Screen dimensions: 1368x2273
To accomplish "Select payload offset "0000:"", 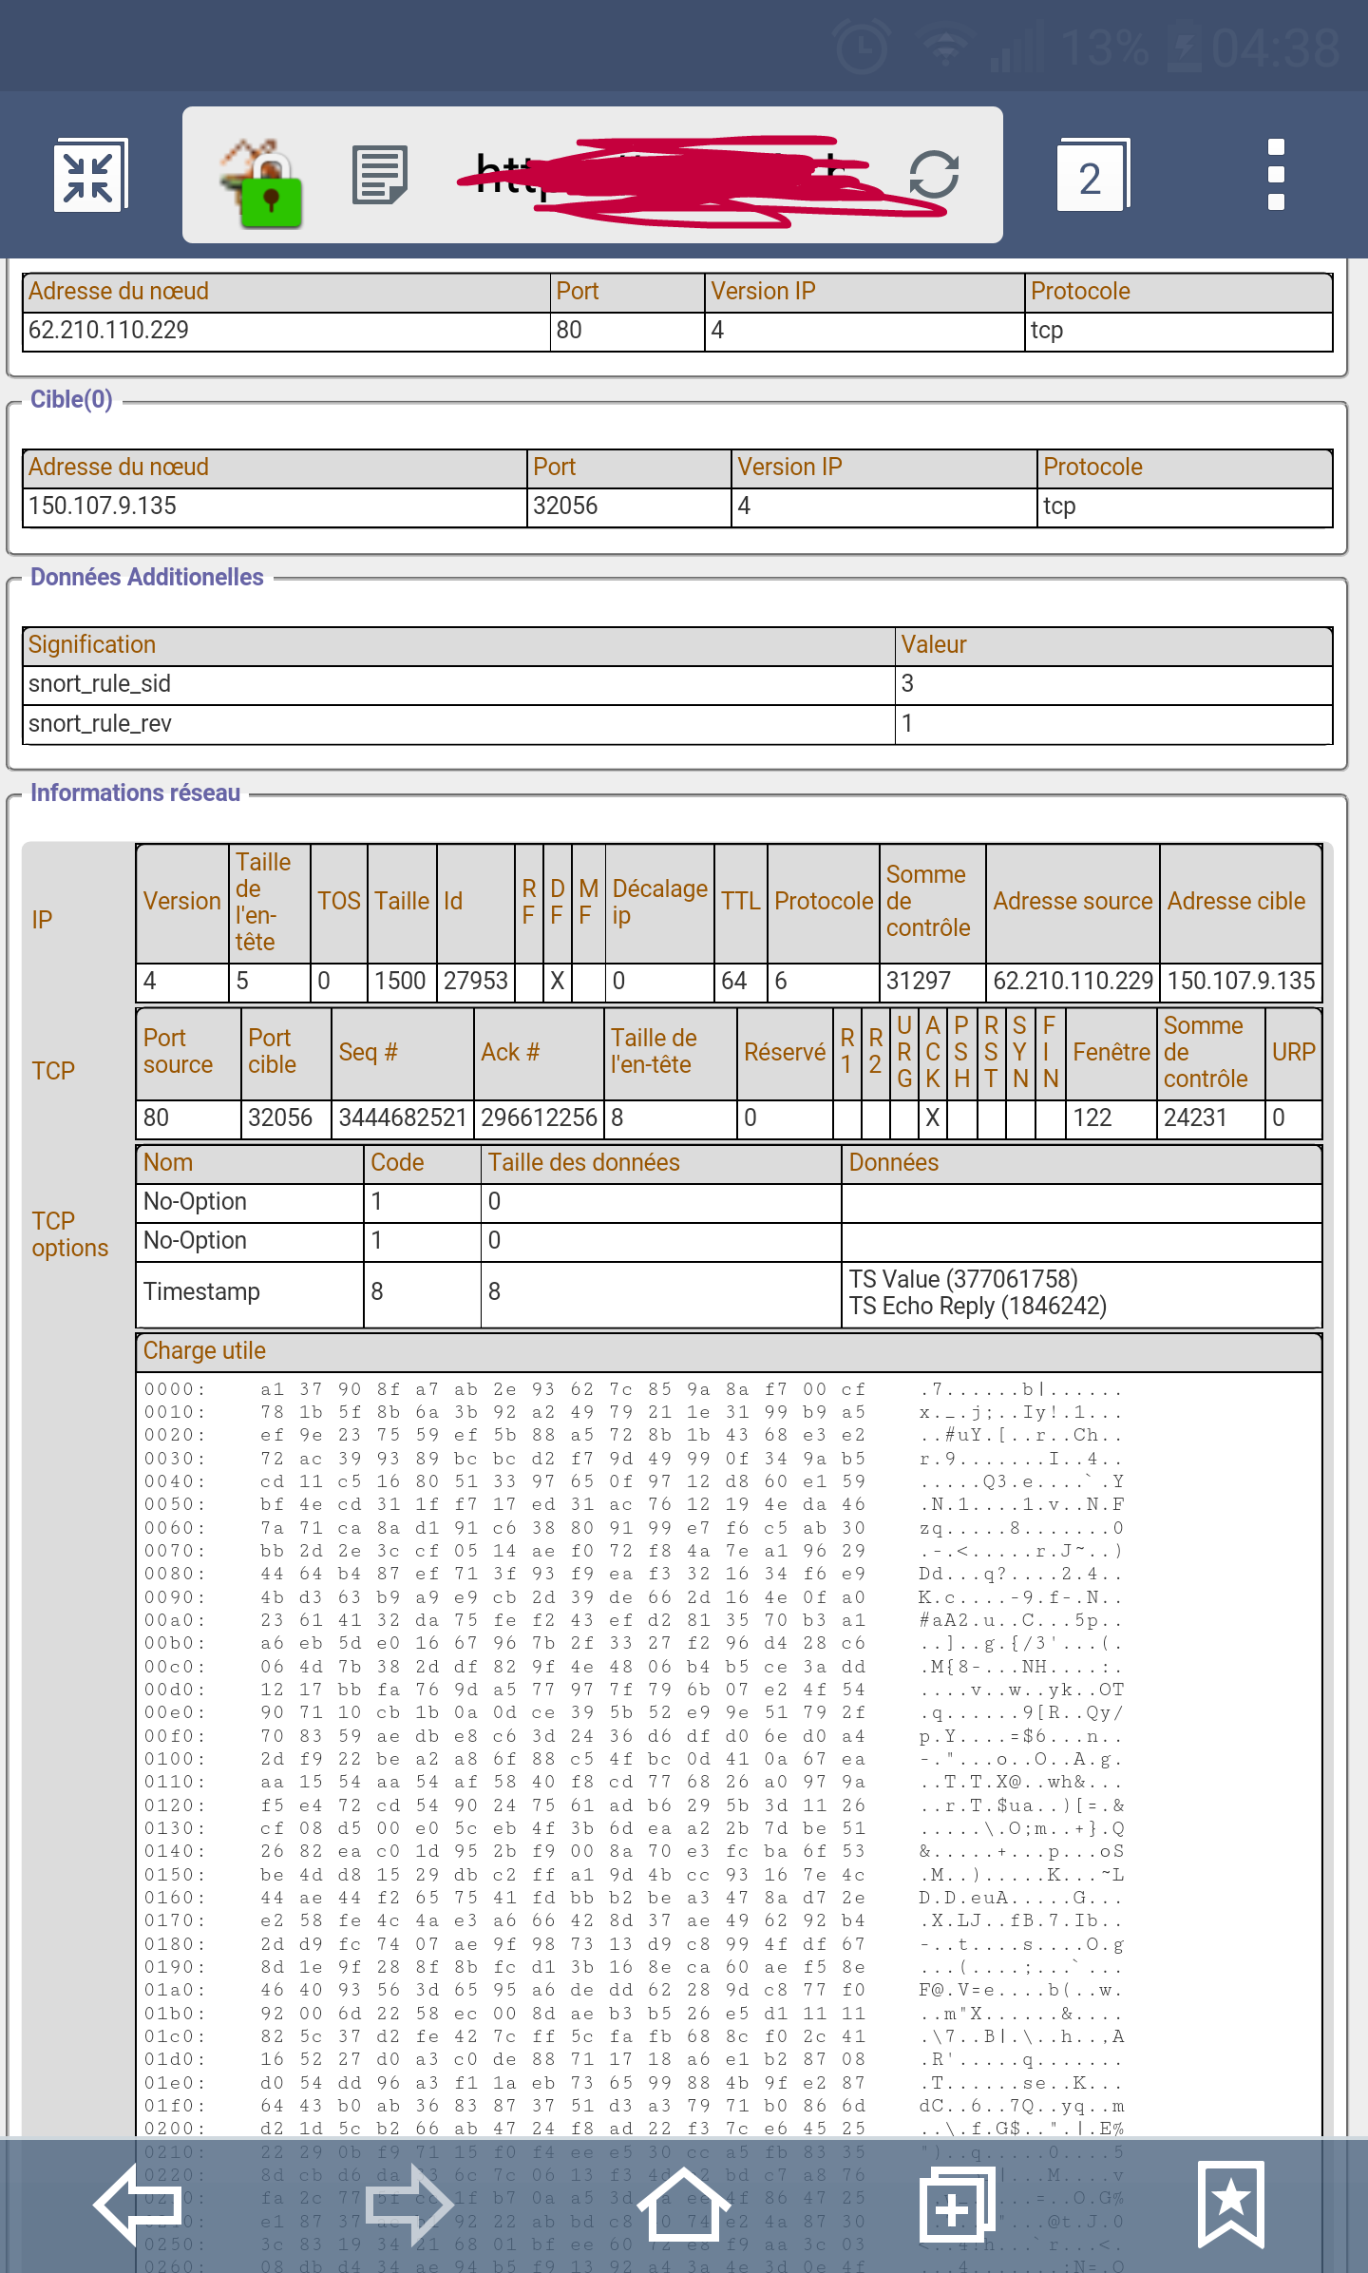I will click(x=175, y=1389).
